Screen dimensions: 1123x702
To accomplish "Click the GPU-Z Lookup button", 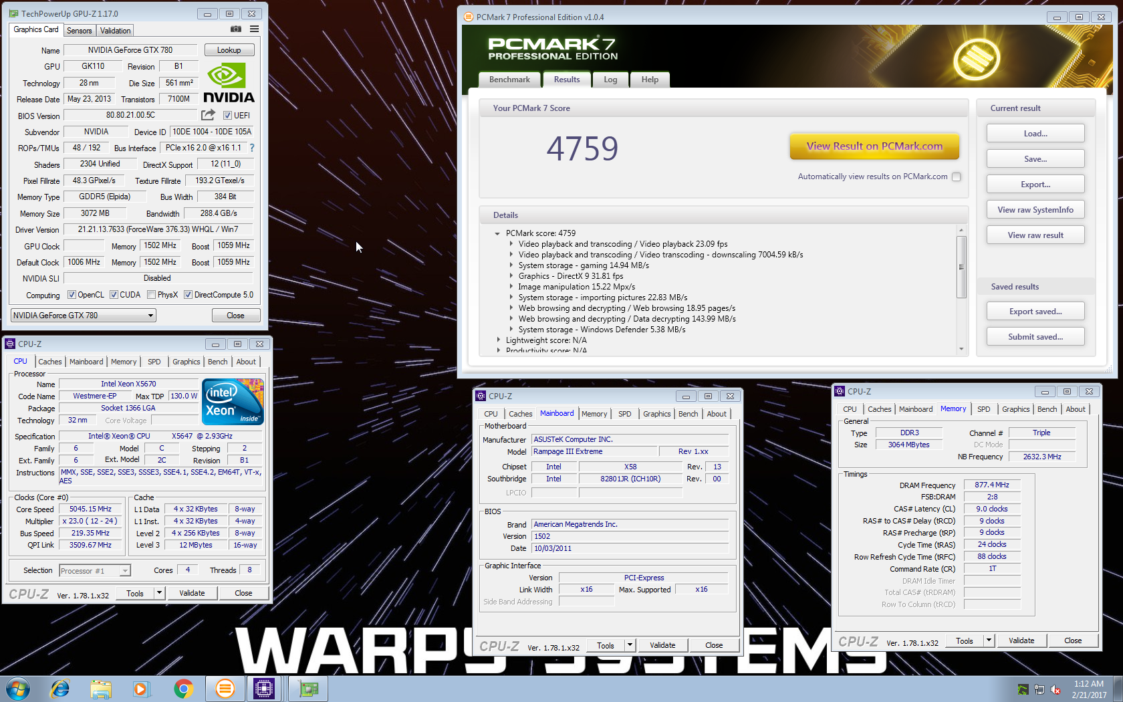I will 229,50.
